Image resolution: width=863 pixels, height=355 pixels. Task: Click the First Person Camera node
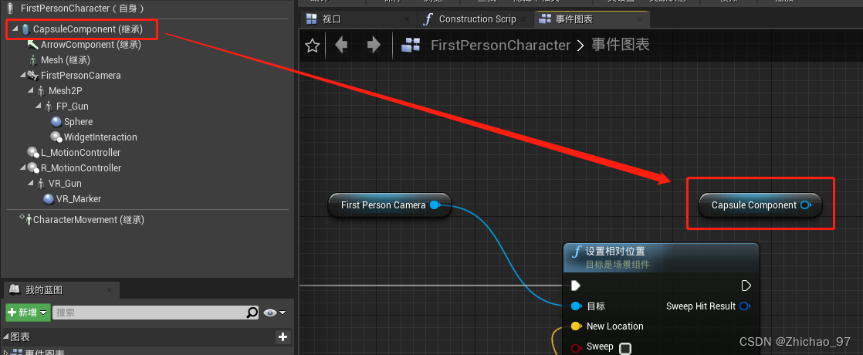tap(390, 205)
